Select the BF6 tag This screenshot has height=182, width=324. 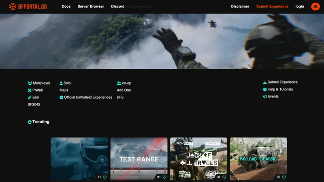point(120,97)
